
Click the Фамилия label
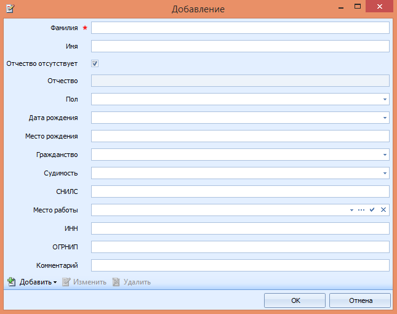click(x=64, y=28)
